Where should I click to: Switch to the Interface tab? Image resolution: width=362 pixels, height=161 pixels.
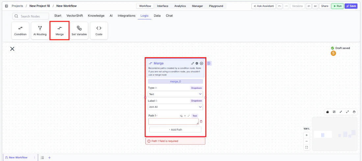tap(163, 6)
